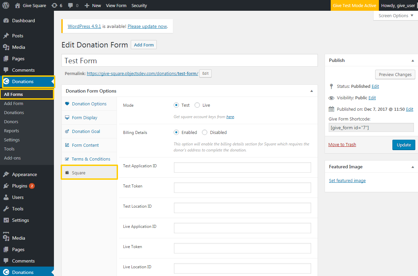Open the Donation Goal tab

tap(89, 131)
